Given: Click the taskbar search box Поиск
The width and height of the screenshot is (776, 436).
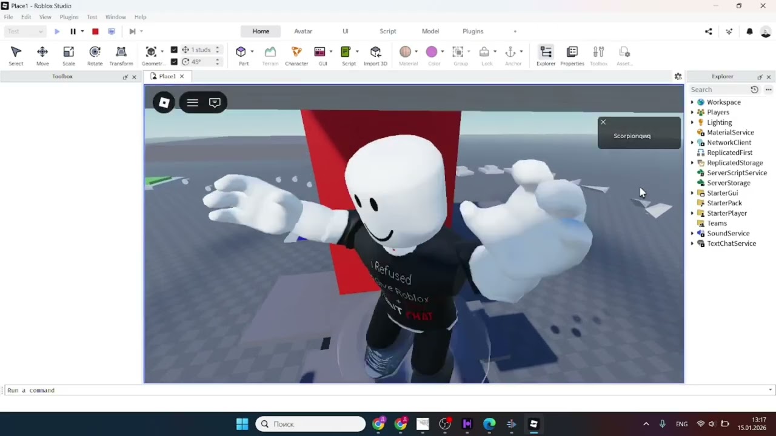Looking at the screenshot, I should [x=310, y=424].
